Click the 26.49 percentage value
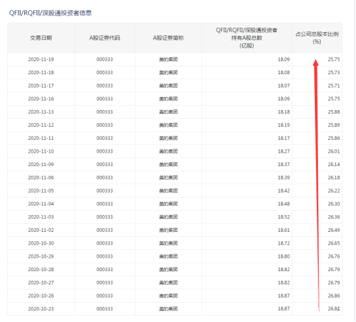The image size is (356, 322). 334,230
